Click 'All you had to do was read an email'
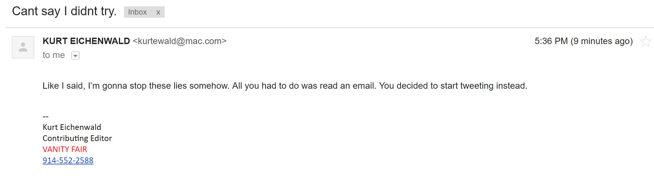Viewport: 654px width, 185px height. click(x=304, y=86)
